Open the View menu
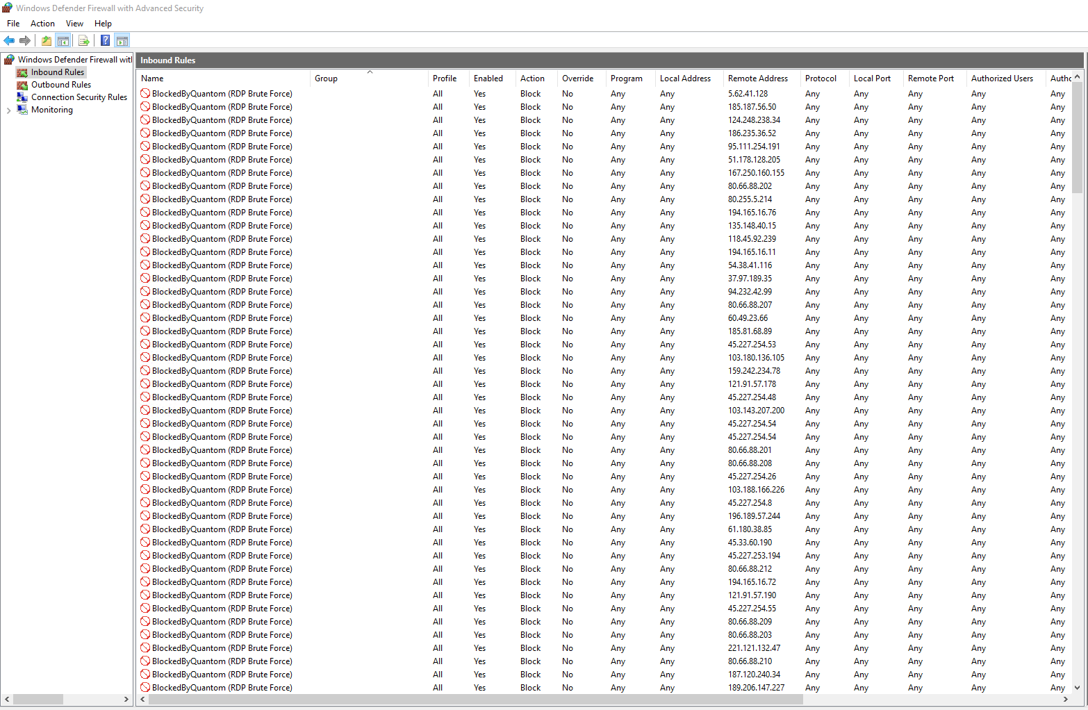1088x710 pixels. (x=74, y=24)
